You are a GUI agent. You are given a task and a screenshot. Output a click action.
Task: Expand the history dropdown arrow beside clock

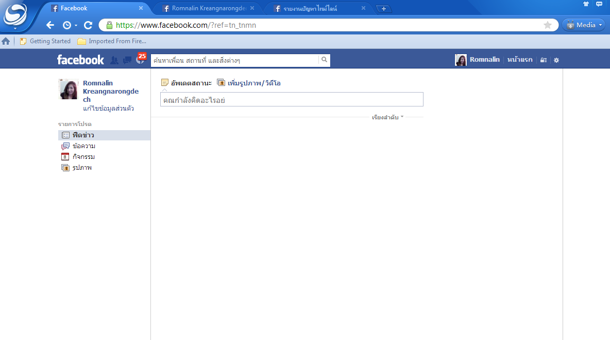(x=76, y=26)
